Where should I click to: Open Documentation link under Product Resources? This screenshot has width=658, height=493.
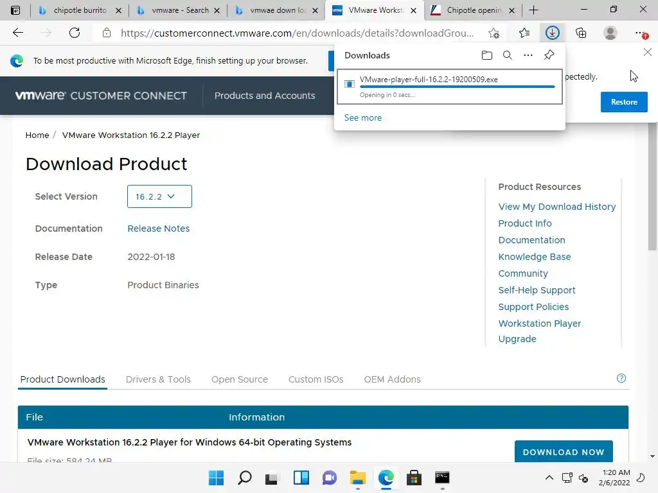tap(531, 240)
